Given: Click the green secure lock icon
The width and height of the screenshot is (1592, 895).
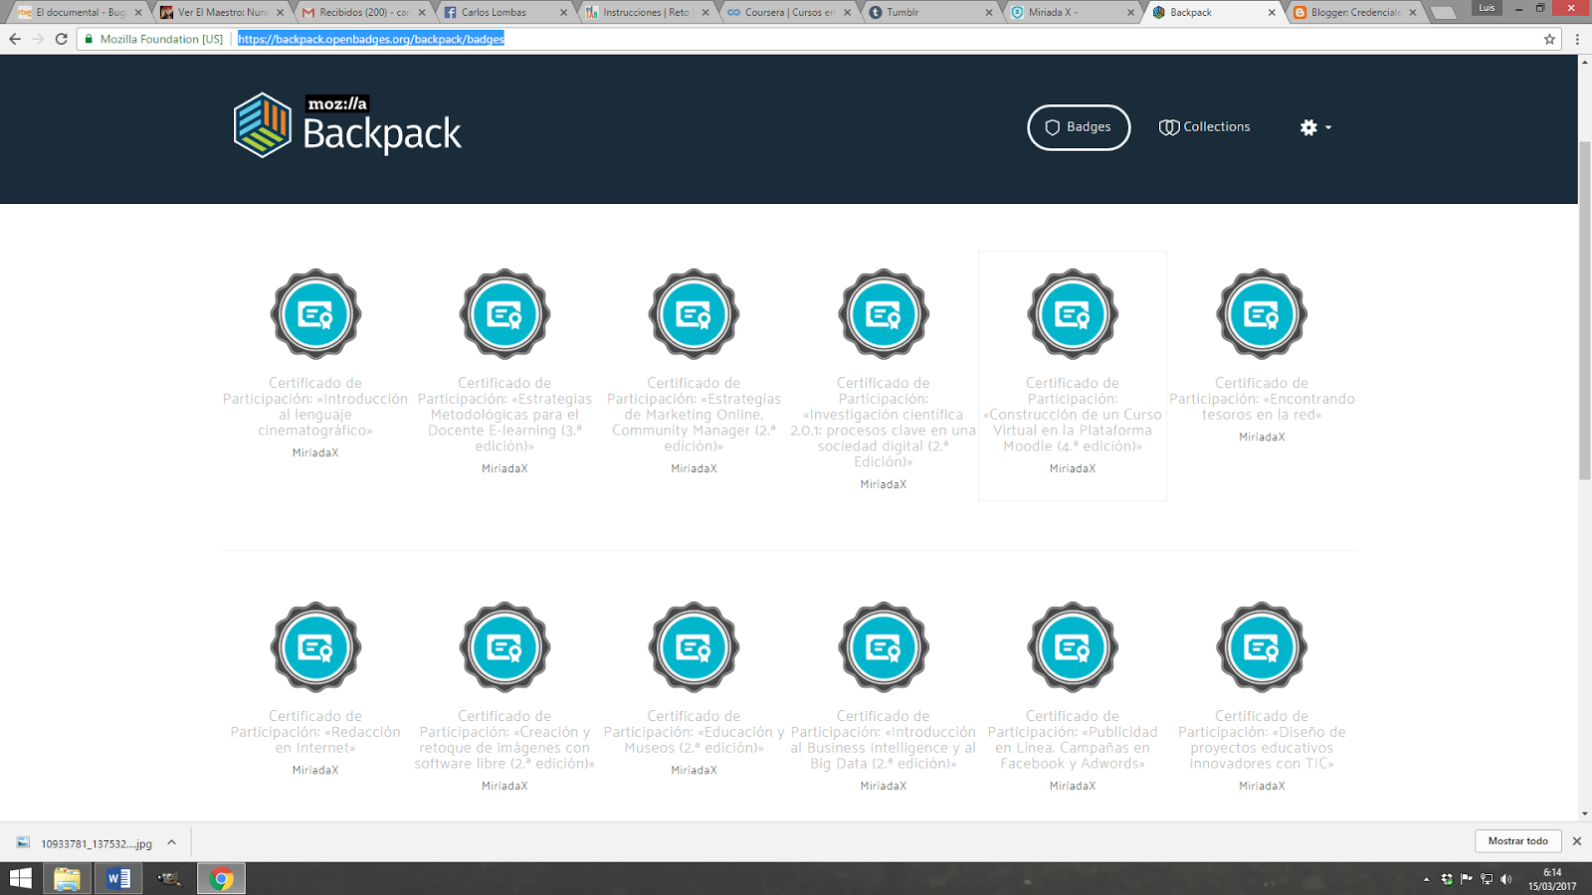Looking at the screenshot, I should 89,39.
